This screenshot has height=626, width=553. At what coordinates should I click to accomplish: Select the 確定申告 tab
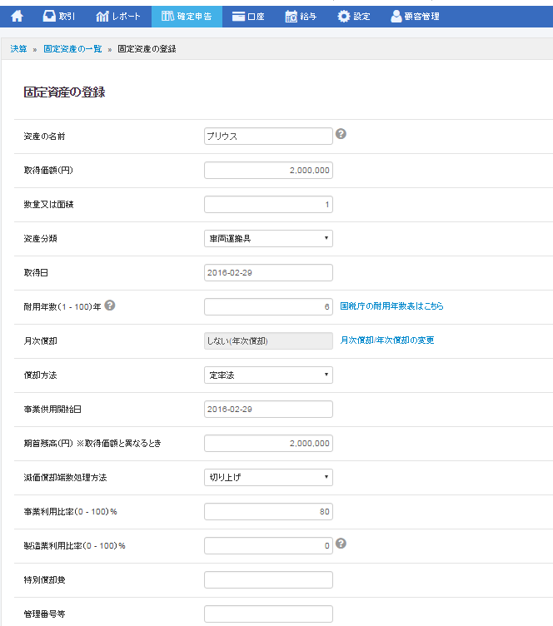click(x=187, y=16)
